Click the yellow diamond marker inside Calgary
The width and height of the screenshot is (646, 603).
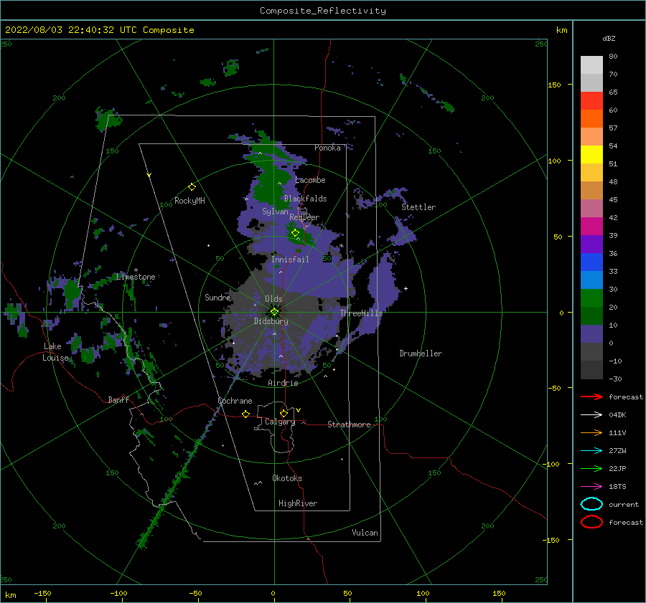(x=284, y=413)
